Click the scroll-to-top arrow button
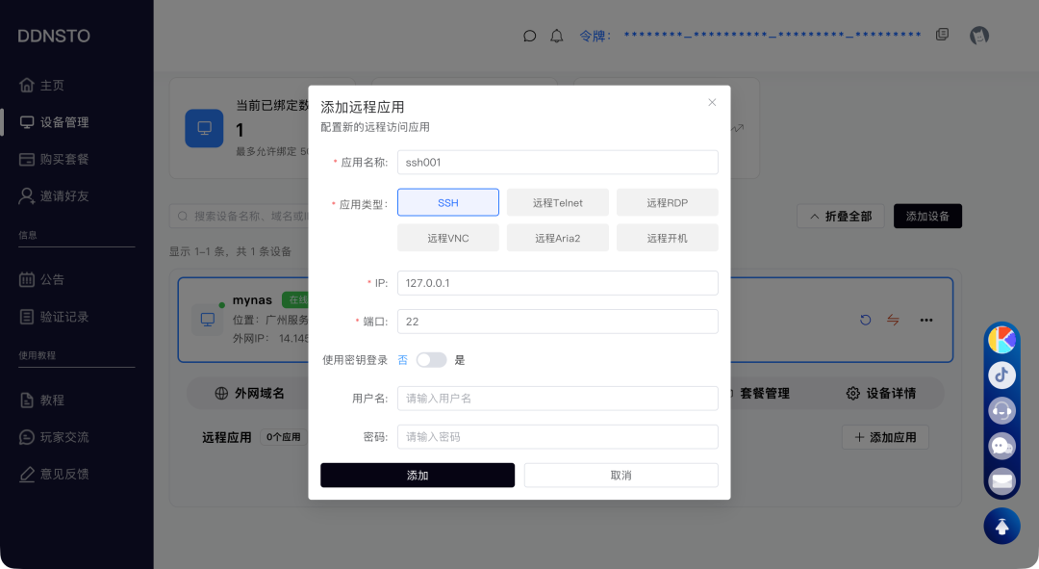The image size is (1039, 569). coord(1001,526)
